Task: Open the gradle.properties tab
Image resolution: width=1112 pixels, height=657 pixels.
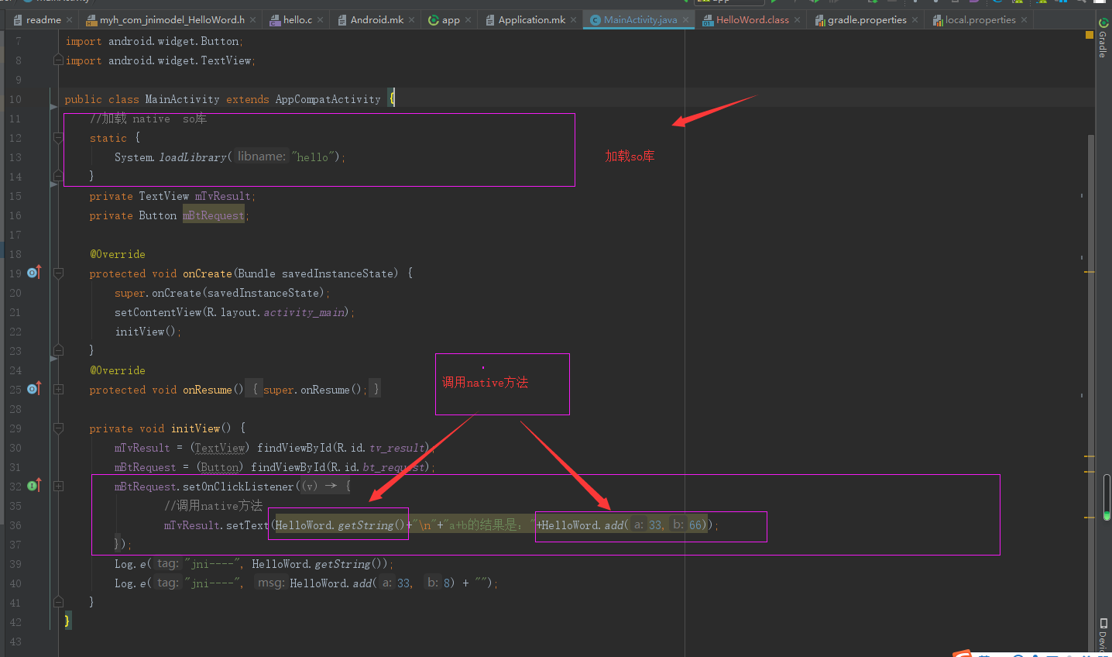Action: coord(867,20)
